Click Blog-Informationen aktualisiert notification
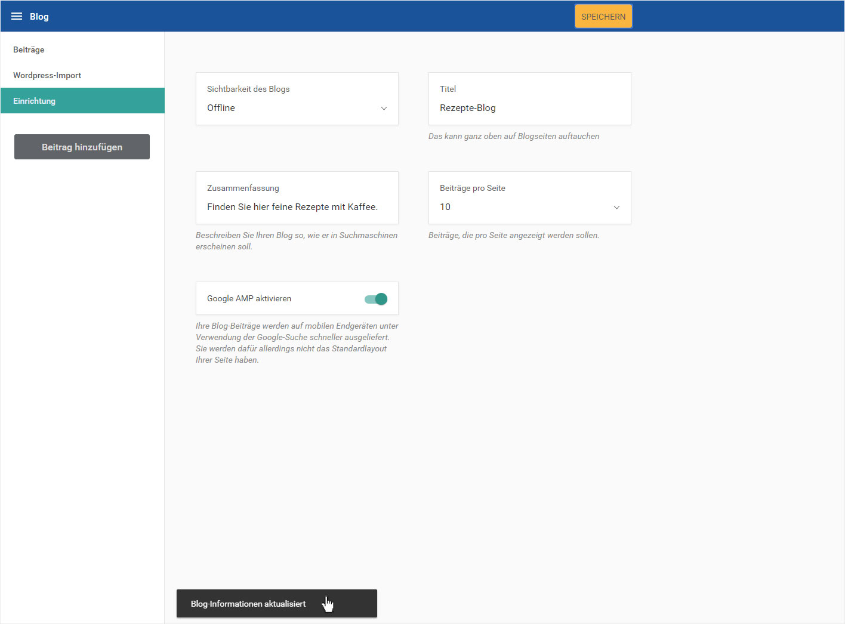The height and width of the screenshot is (624, 845). coord(277,604)
